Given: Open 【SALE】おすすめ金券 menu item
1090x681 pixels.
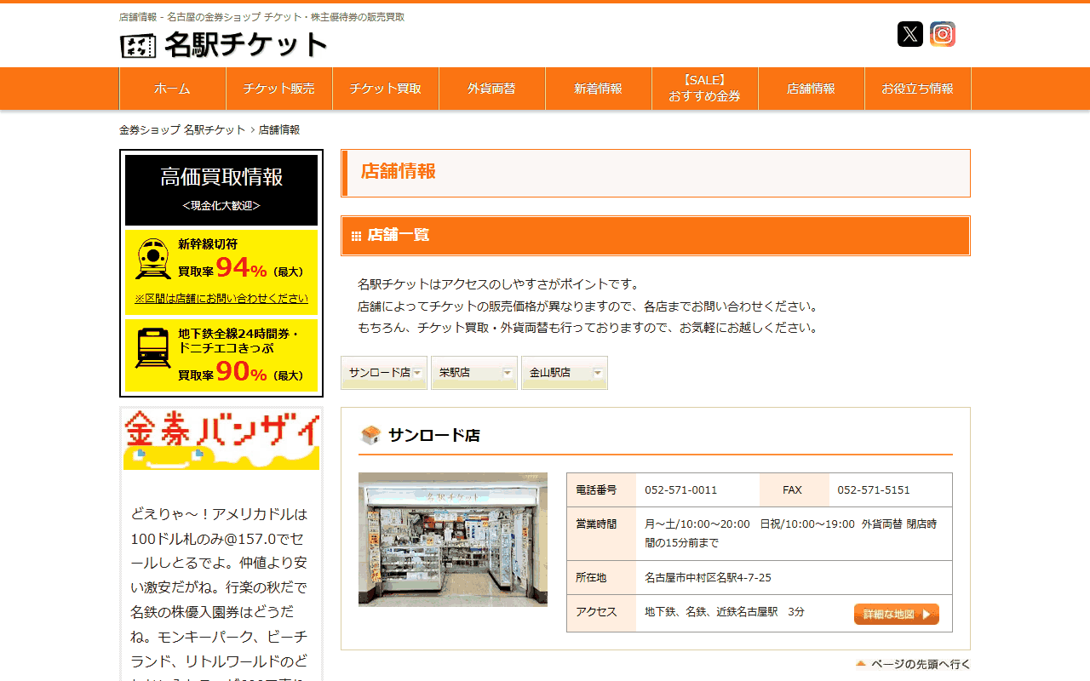Looking at the screenshot, I should click(705, 89).
